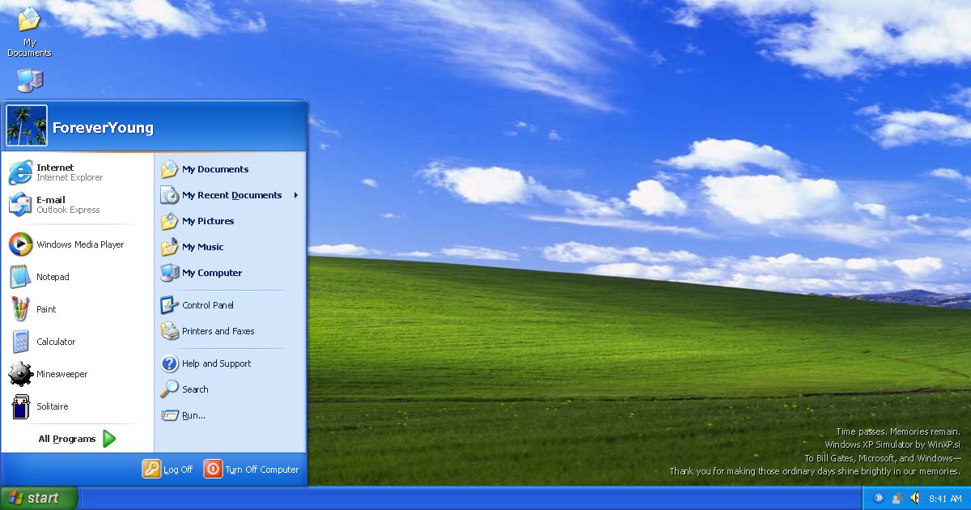Click the messenger people tray icon

(x=897, y=498)
